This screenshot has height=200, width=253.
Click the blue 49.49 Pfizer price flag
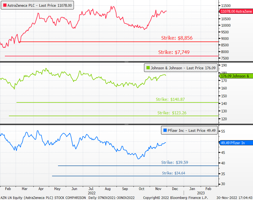coord(236,143)
